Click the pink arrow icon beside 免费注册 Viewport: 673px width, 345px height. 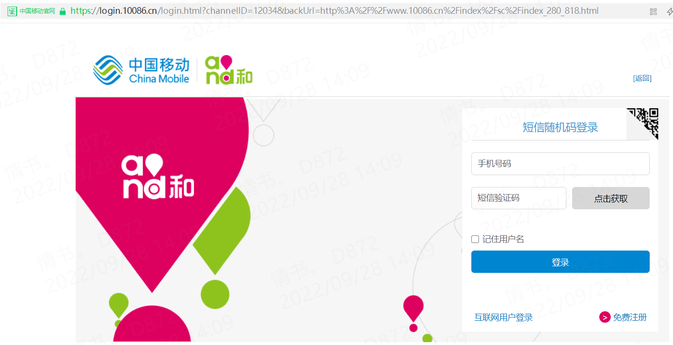[x=605, y=317]
